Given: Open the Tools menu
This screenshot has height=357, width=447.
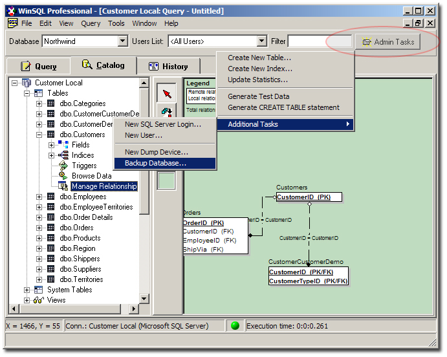Looking at the screenshot, I should (x=116, y=23).
